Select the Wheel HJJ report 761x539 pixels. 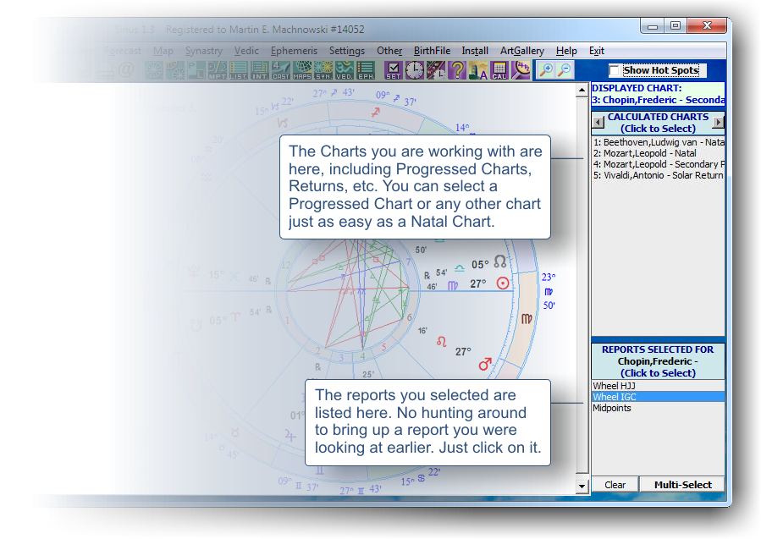pyautogui.click(x=659, y=386)
